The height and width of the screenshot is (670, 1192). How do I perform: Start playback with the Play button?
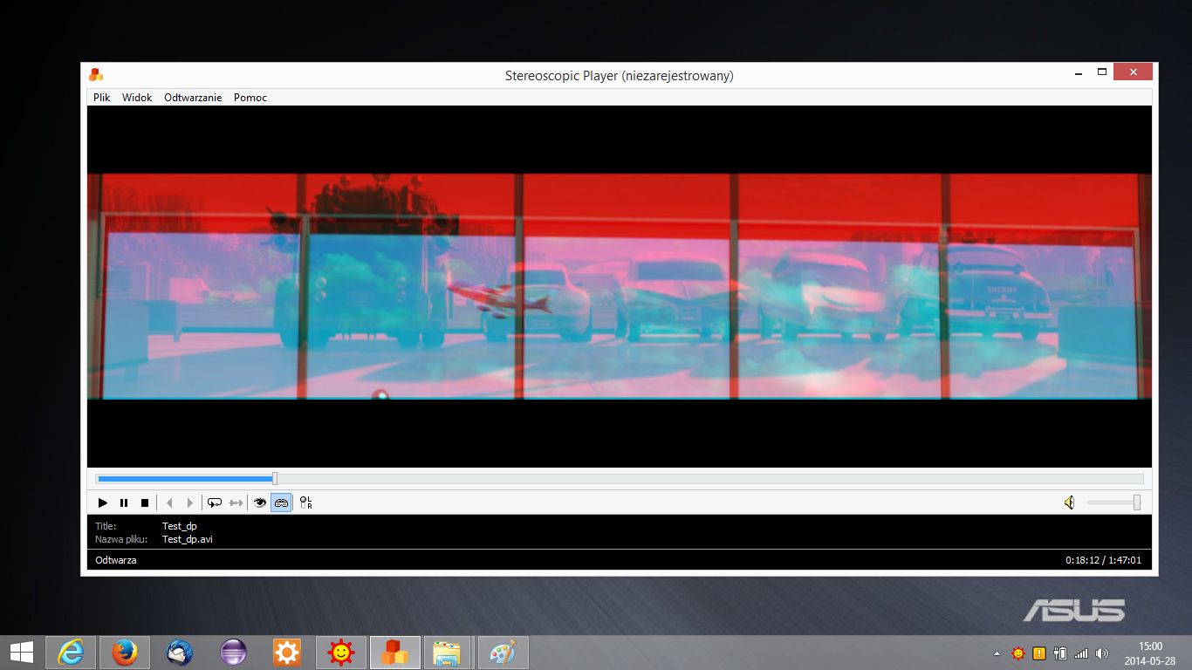click(x=103, y=502)
